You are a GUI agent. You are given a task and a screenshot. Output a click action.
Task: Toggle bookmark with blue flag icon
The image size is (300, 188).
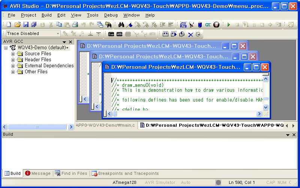129,24
